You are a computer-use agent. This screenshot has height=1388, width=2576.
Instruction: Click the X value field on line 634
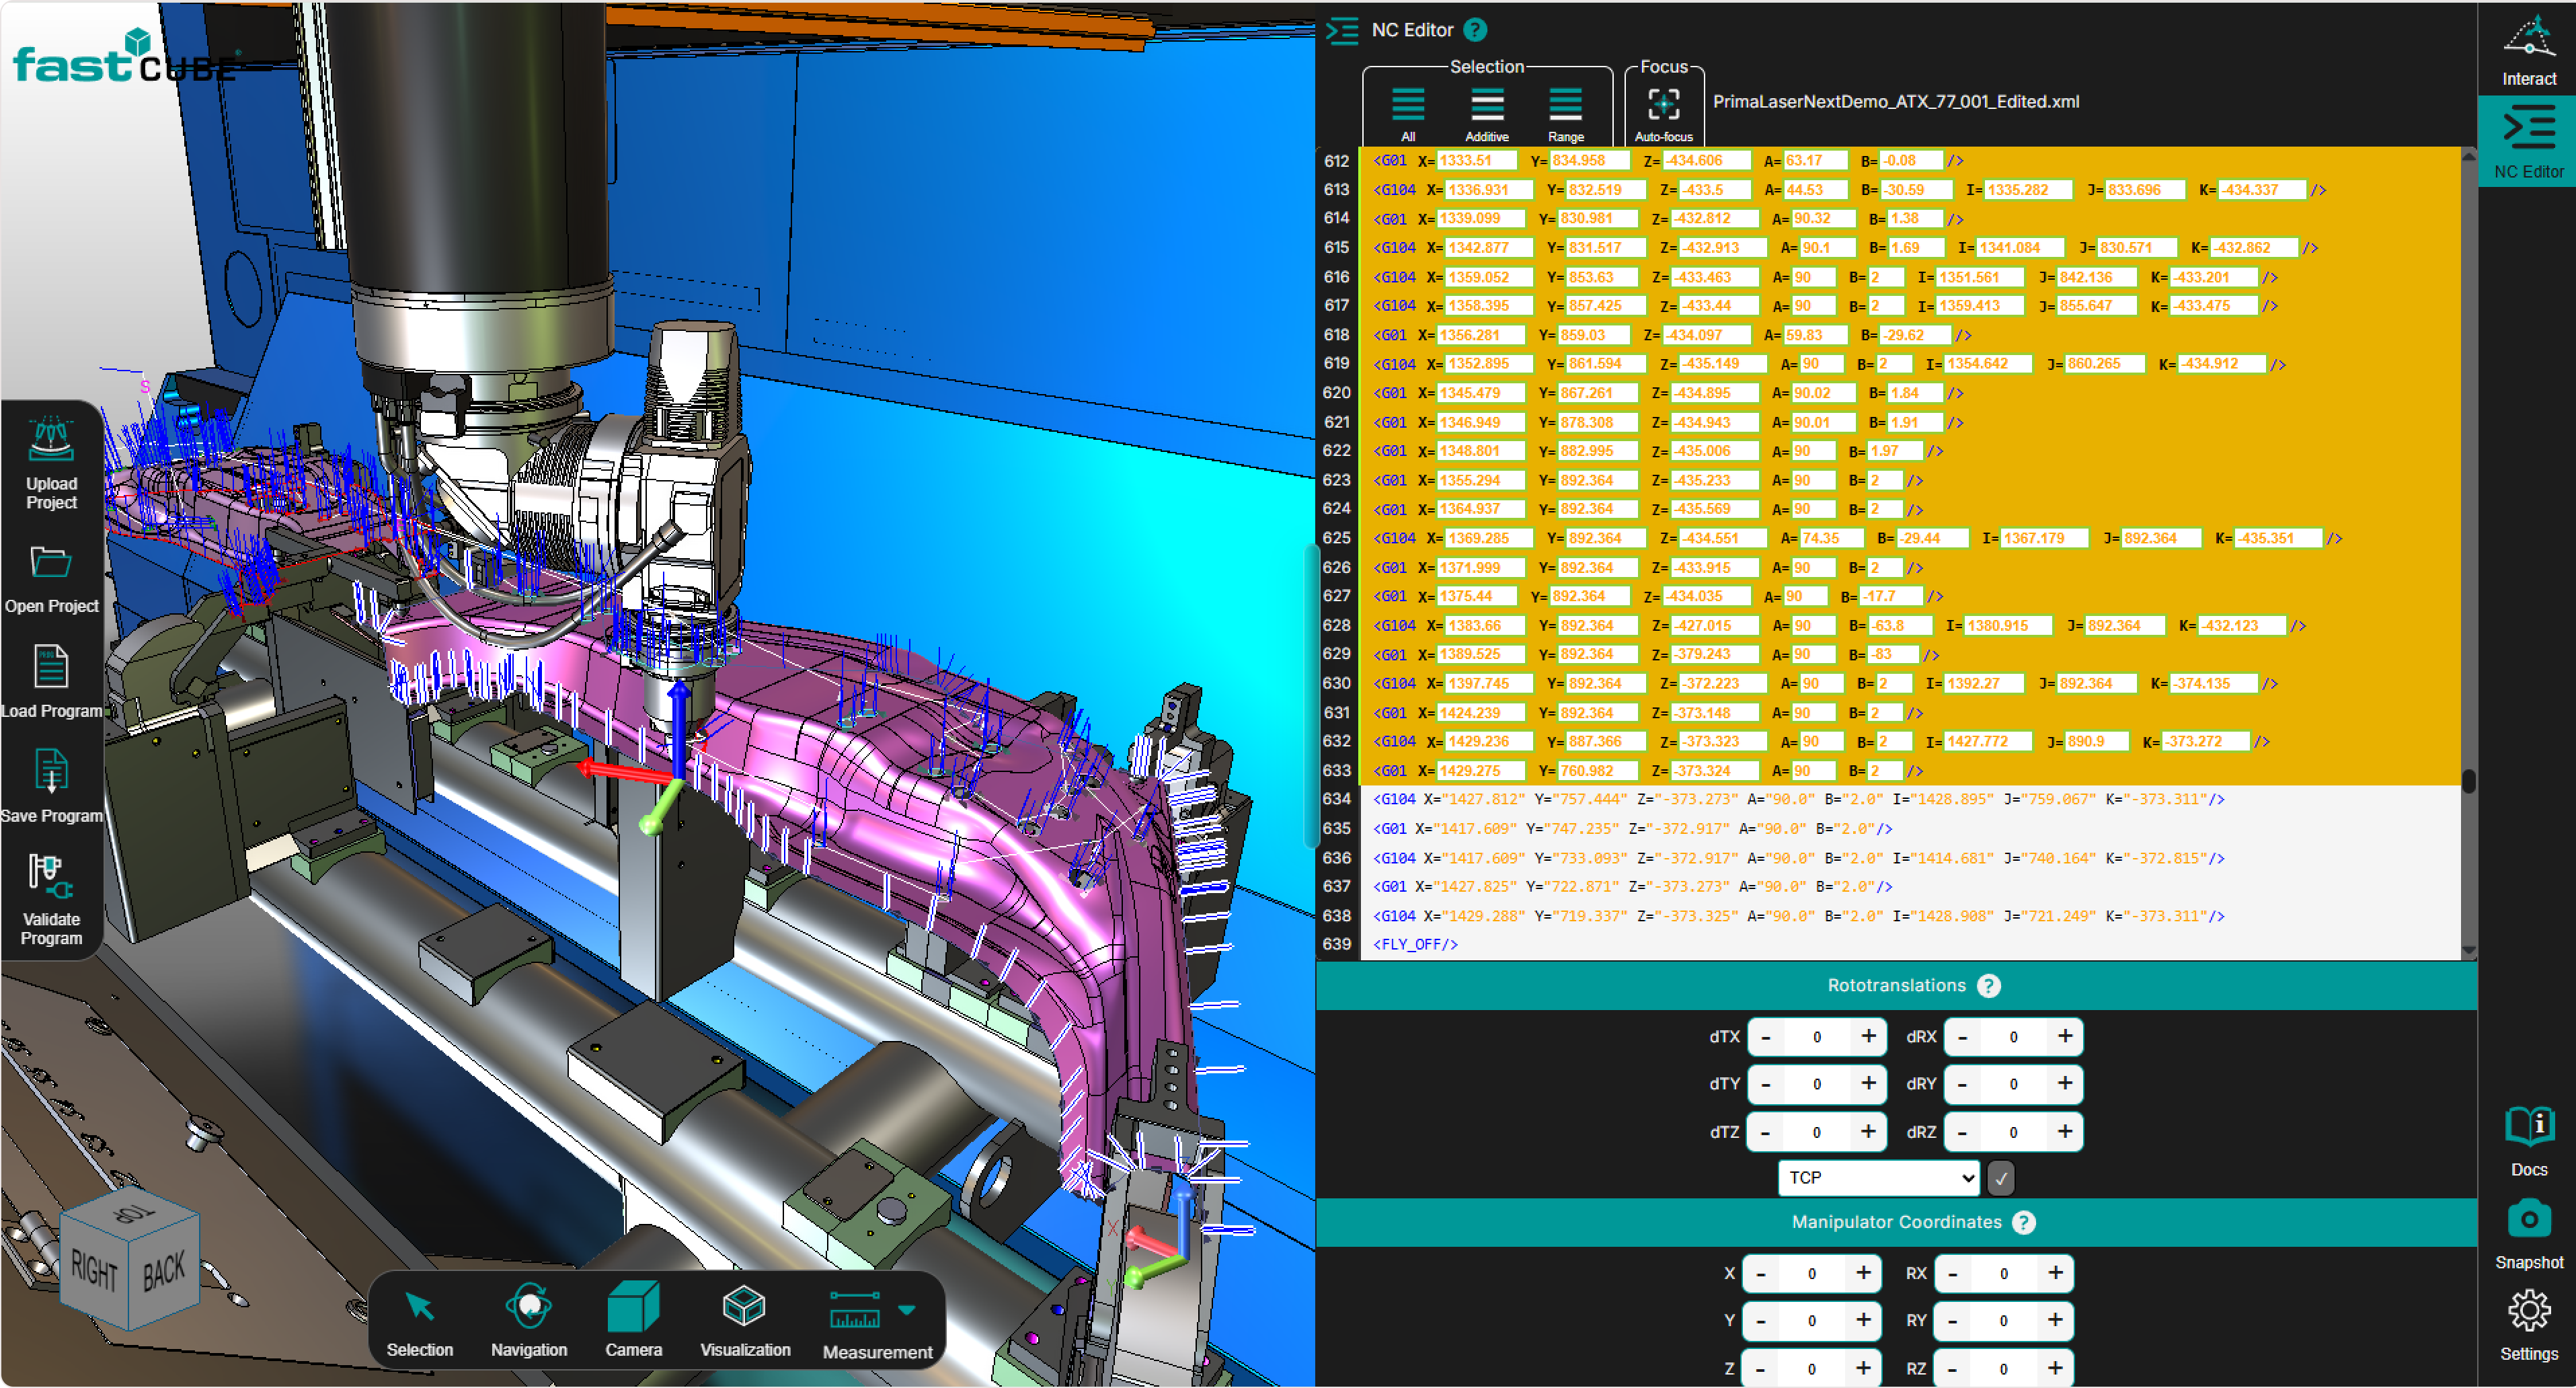coord(1483,799)
